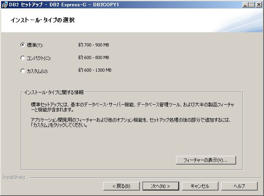Click the DB2 setup title bar icon

coord(4,5)
